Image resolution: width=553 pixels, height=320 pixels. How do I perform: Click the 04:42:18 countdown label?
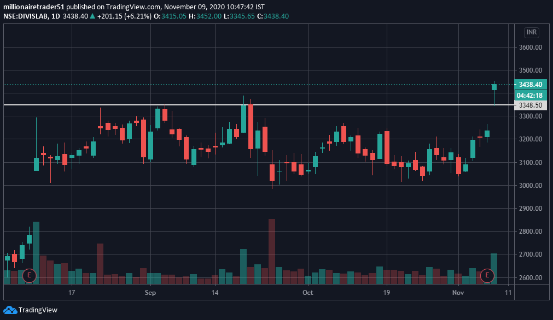click(x=531, y=96)
